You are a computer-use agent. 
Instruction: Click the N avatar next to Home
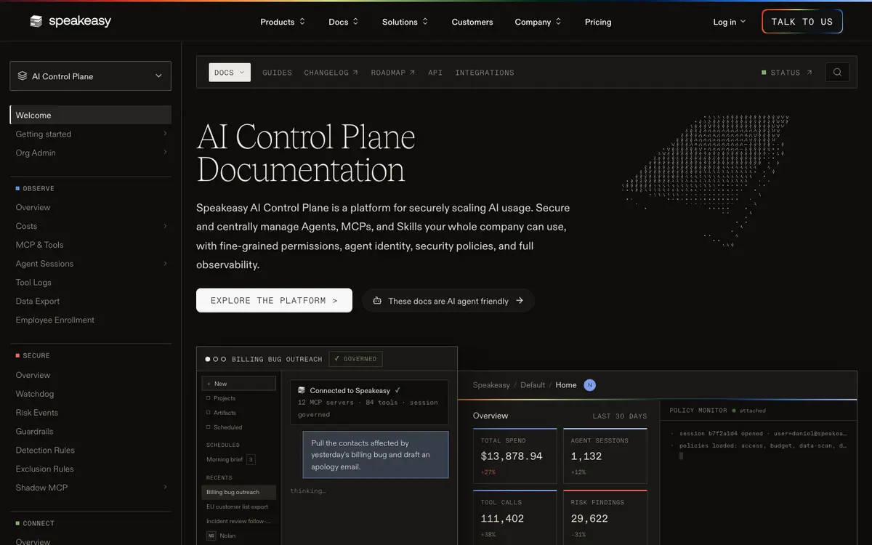[589, 385]
